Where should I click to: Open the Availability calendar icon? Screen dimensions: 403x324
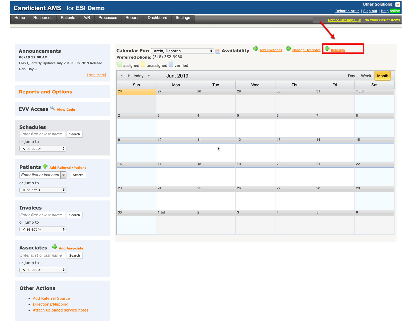pyautogui.click(x=218, y=51)
